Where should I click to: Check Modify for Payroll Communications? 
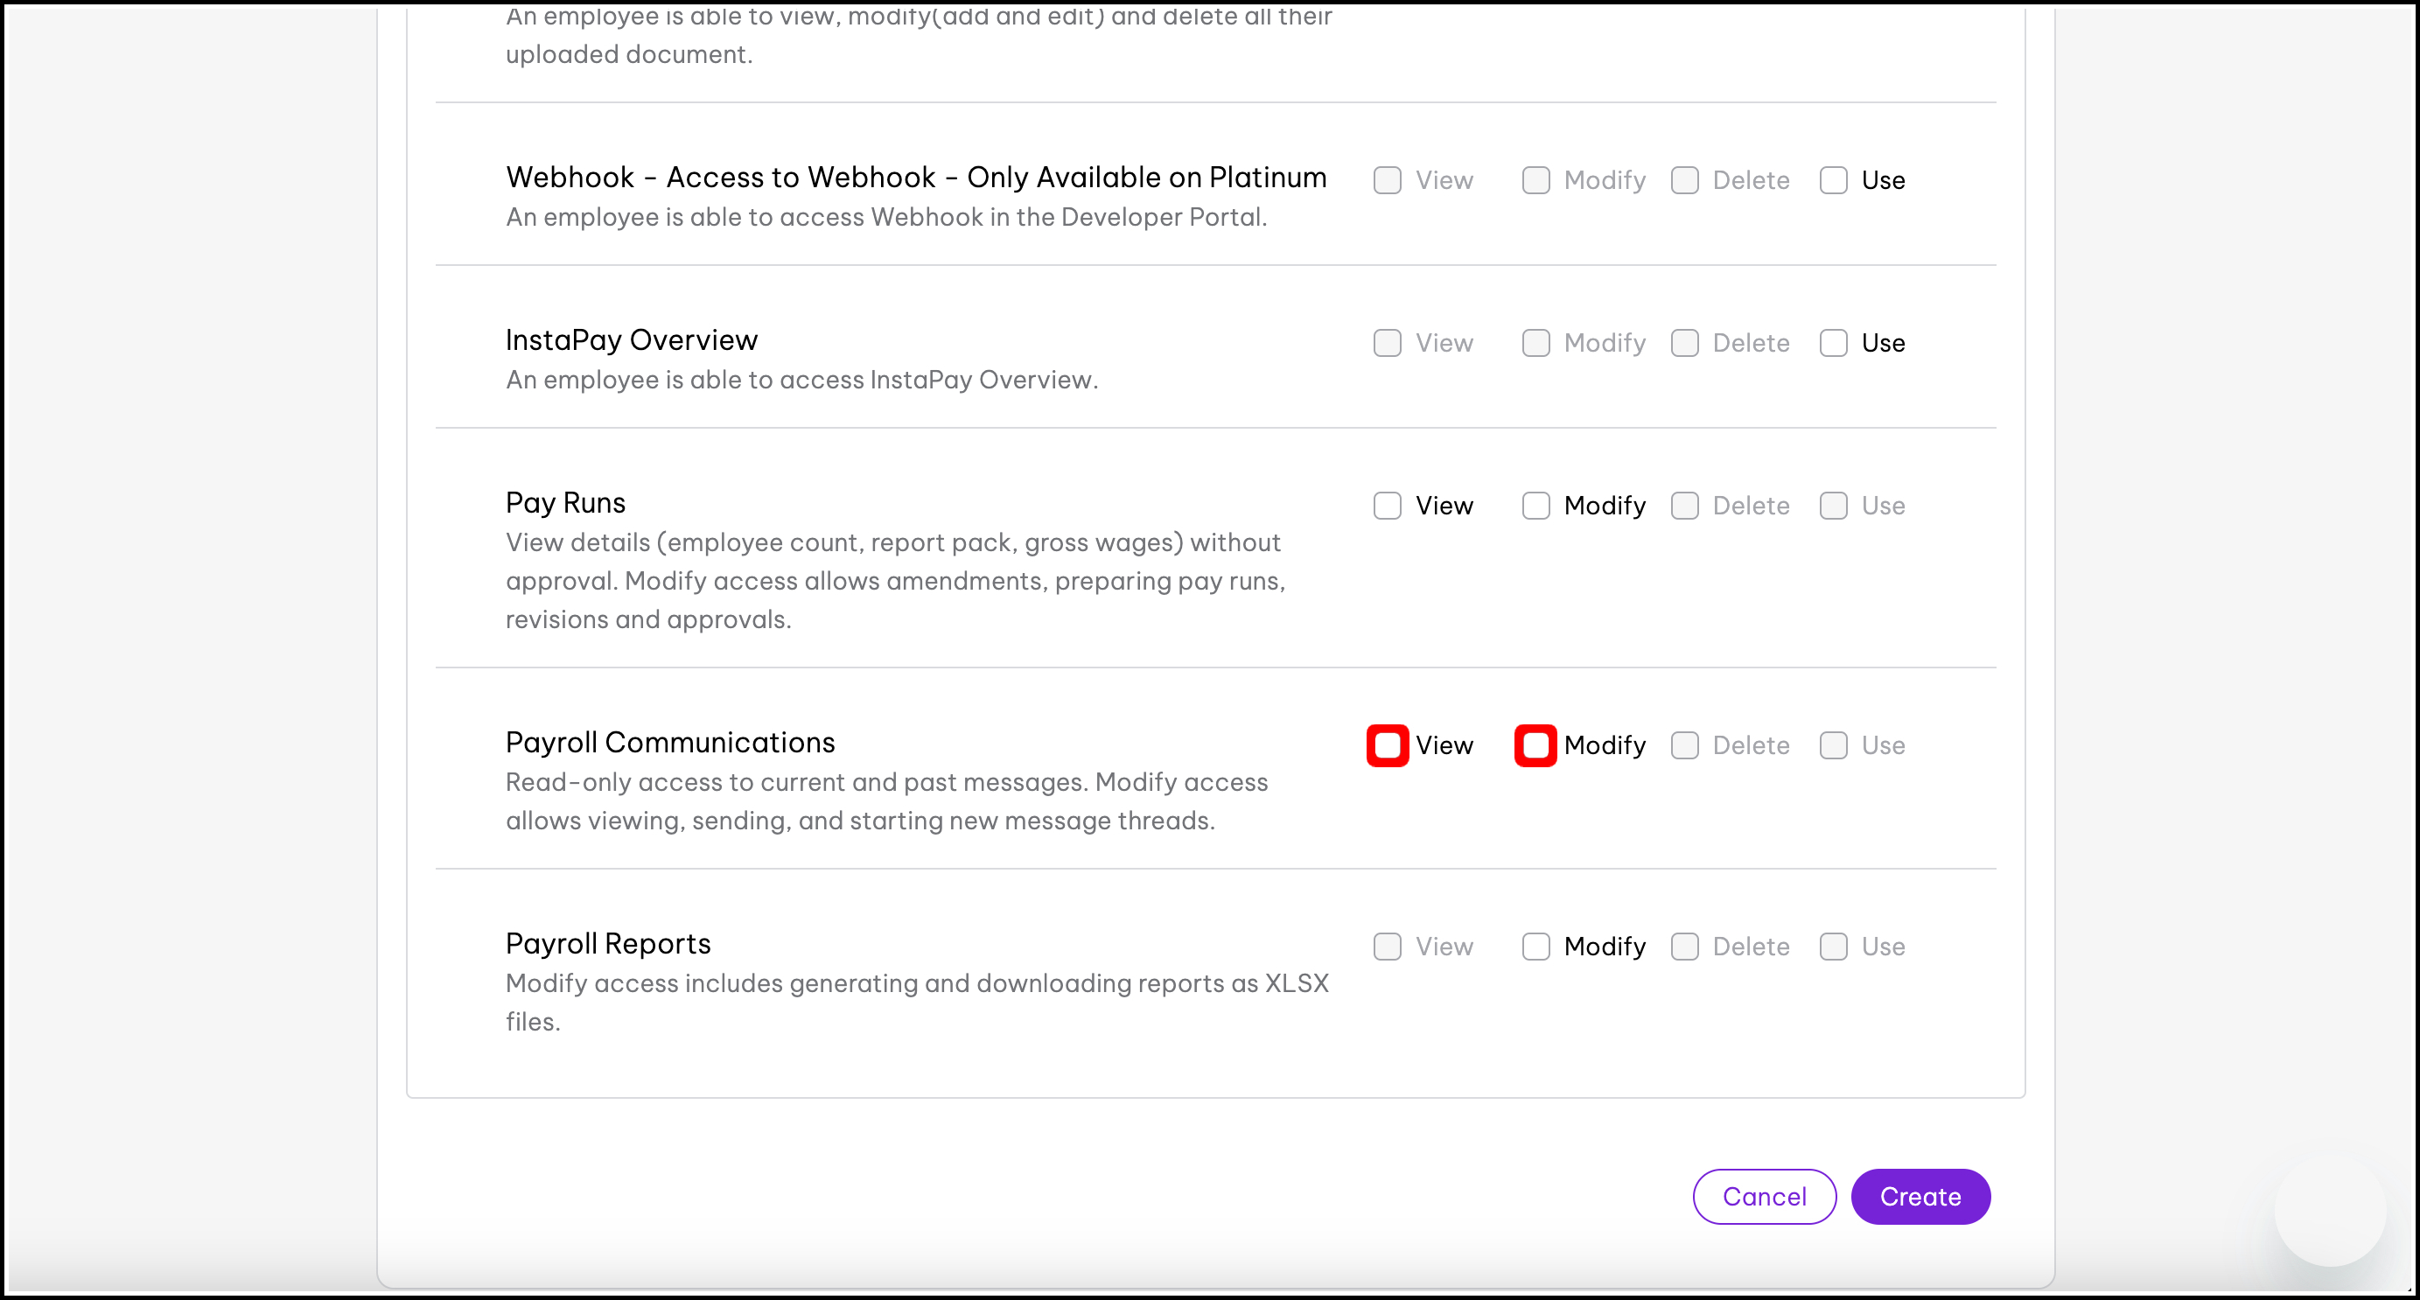coord(1535,746)
